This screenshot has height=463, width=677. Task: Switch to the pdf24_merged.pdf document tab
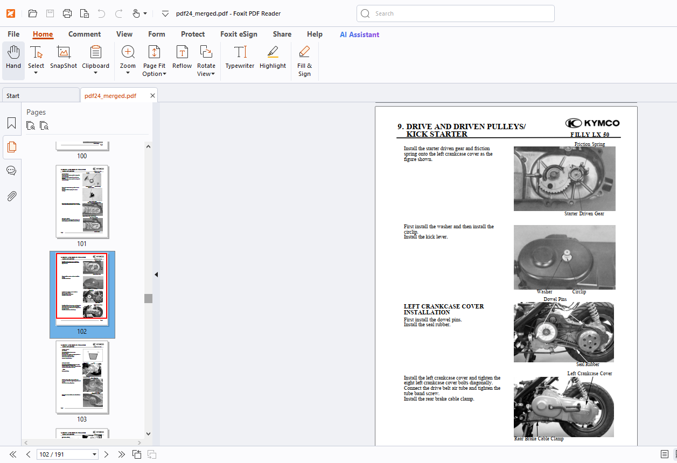(x=110, y=96)
